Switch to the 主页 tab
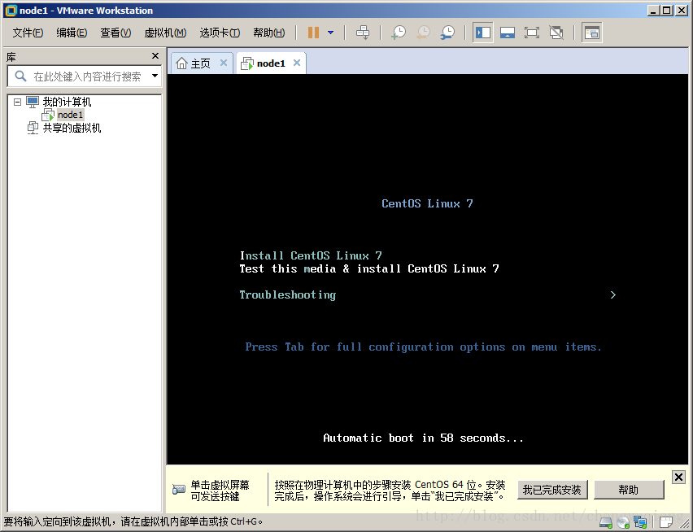This screenshot has width=693, height=532. (x=200, y=63)
